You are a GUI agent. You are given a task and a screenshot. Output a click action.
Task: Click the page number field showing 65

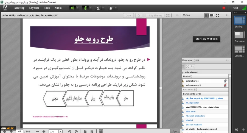click(x=19, y=131)
